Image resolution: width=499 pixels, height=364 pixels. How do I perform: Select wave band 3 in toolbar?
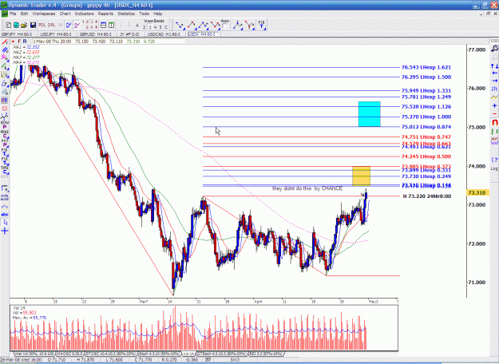pos(150,27)
